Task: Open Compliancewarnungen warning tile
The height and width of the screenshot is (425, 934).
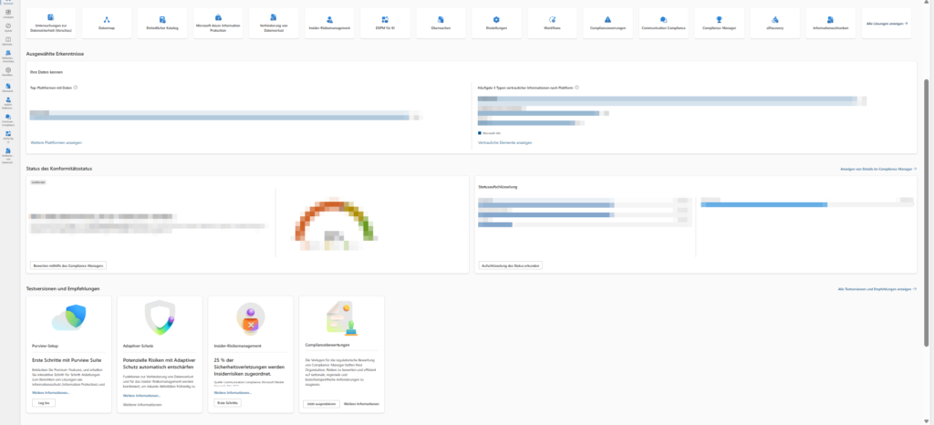Action: [x=607, y=23]
